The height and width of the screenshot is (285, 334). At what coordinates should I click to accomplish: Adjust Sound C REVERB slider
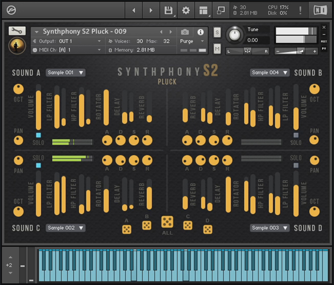(149, 195)
